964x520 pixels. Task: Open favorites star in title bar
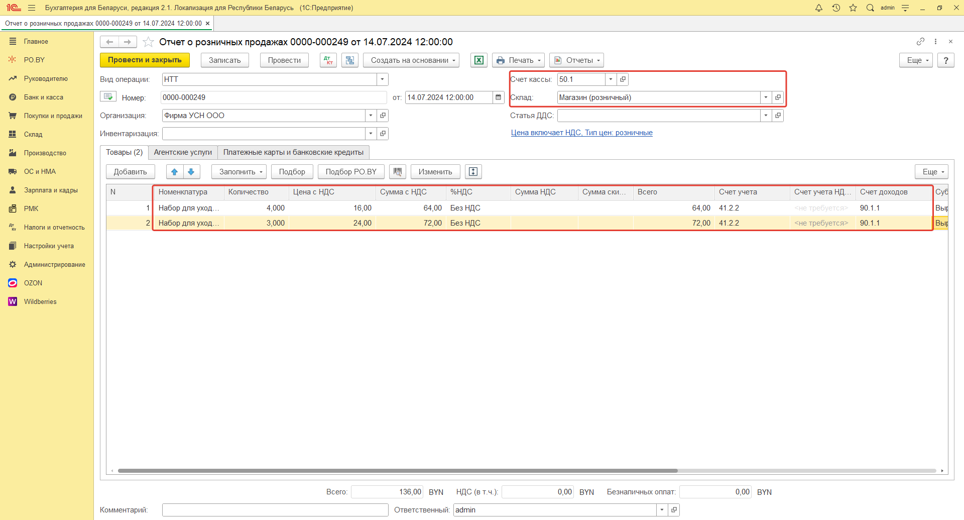tap(853, 8)
